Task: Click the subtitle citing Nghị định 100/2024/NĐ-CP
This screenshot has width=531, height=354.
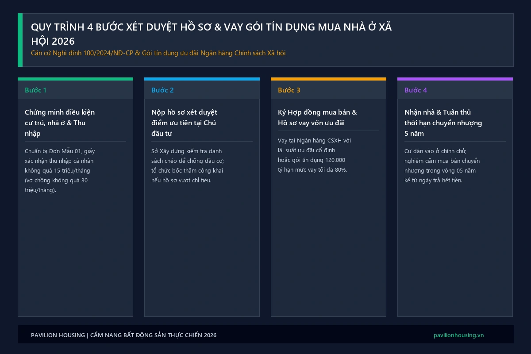Action: pos(158,53)
